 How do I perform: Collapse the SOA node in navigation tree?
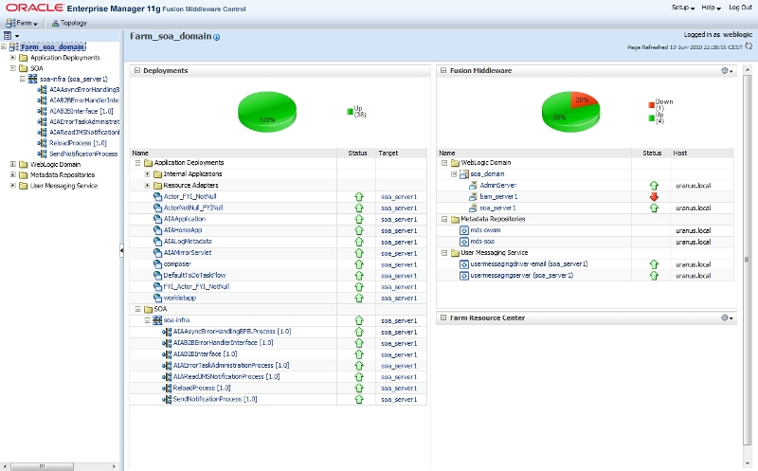click(13, 68)
